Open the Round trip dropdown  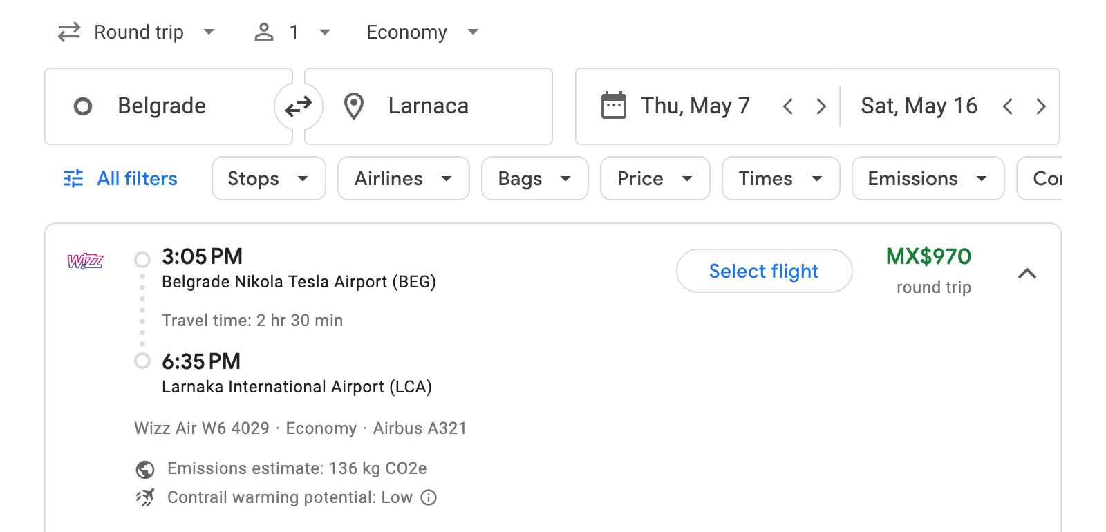(138, 32)
